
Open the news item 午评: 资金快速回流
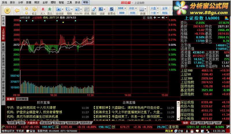(x=31, y=108)
